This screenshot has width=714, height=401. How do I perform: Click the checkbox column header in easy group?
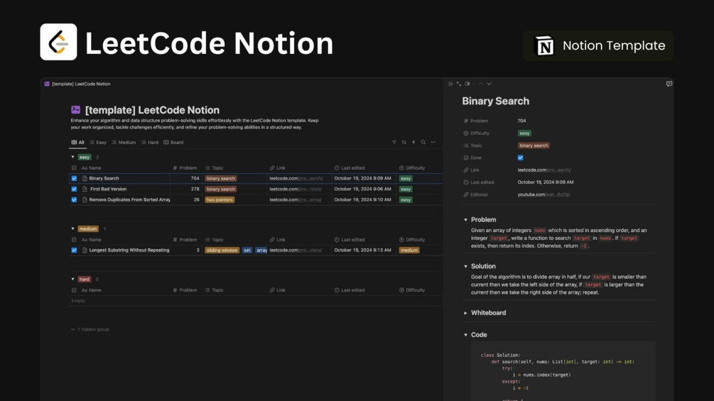tap(74, 168)
